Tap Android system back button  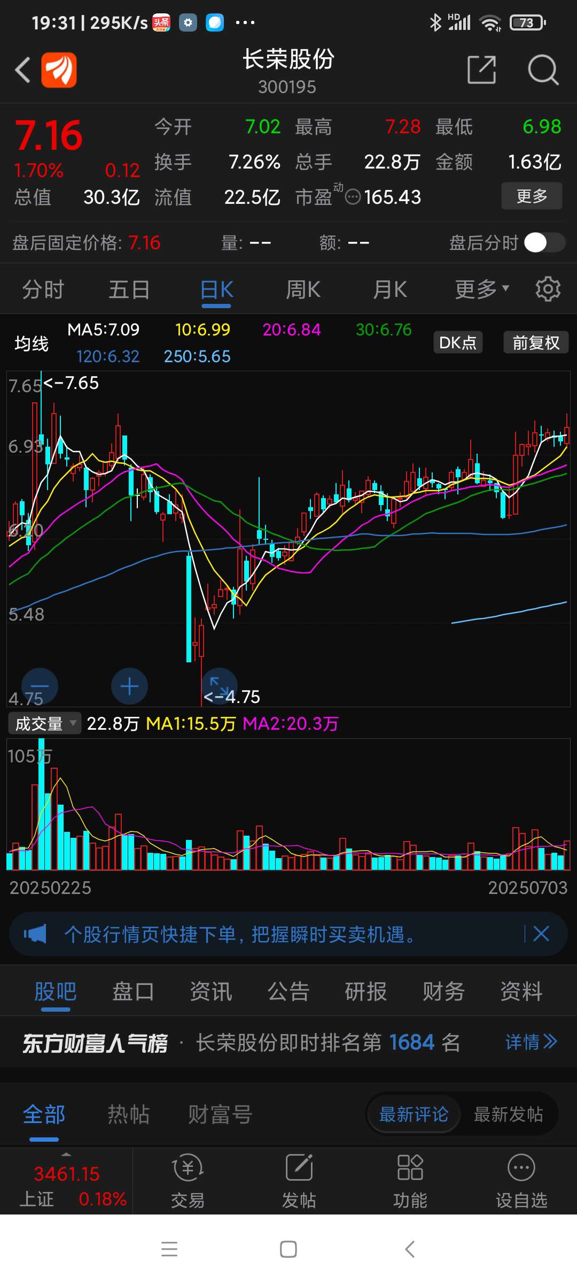click(410, 1249)
